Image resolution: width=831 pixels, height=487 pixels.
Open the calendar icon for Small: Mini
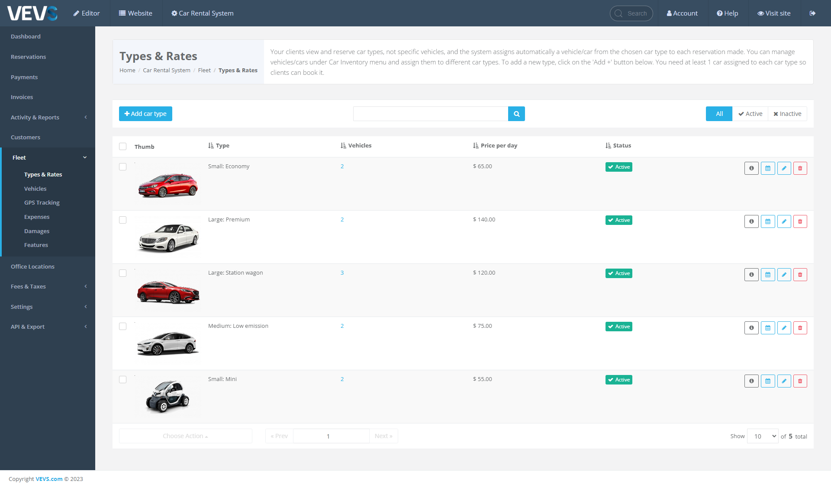[x=768, y=381]
